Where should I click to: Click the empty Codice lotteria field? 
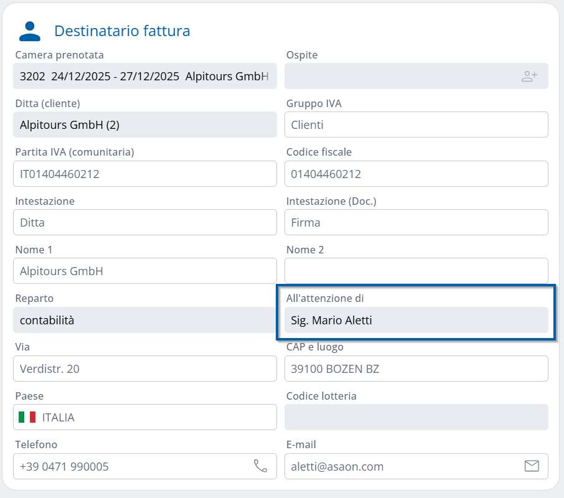coord(416,417)
